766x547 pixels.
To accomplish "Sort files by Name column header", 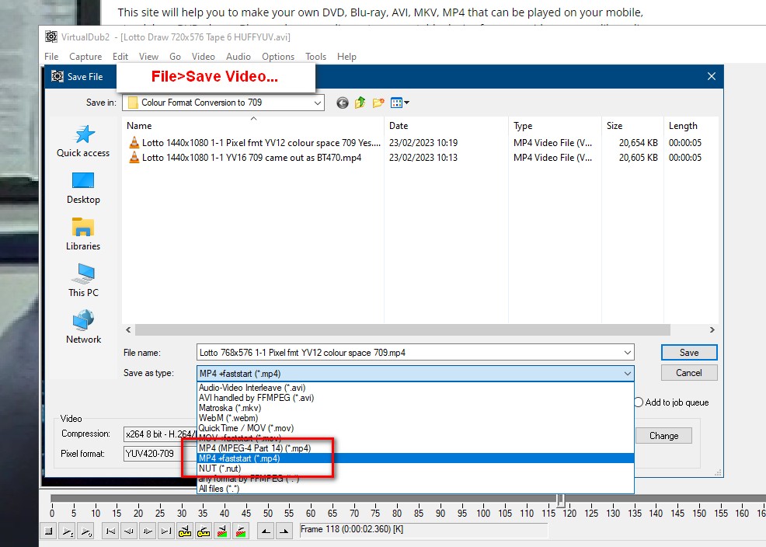I will coord(253,126).
